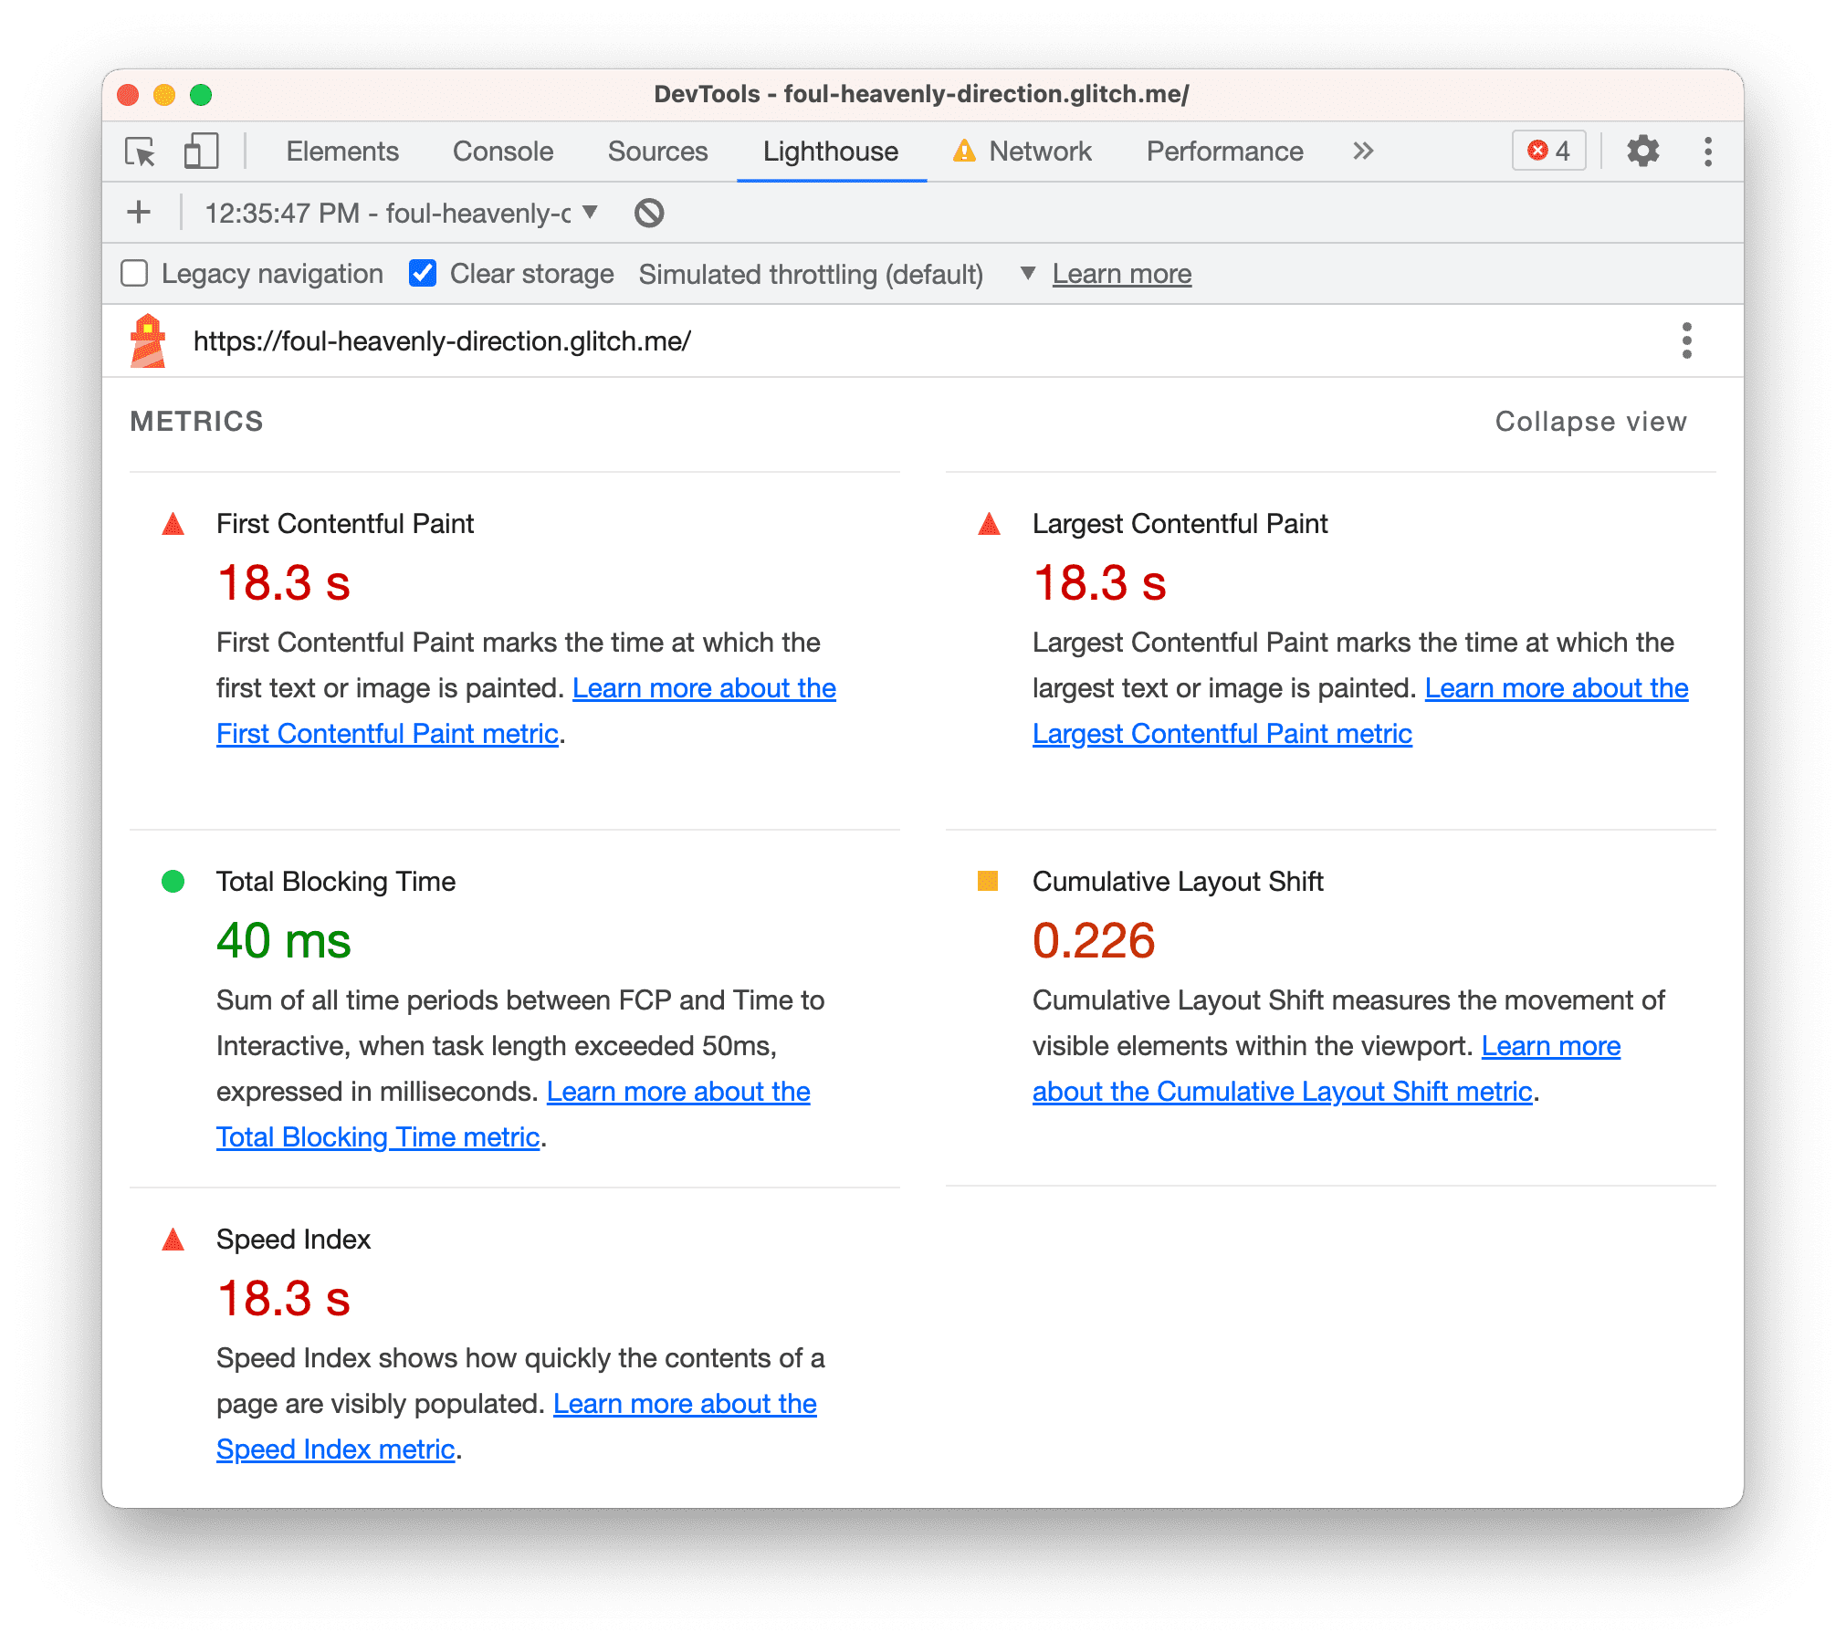Click the warning triangle on Network tab

(x=985, y=152)
